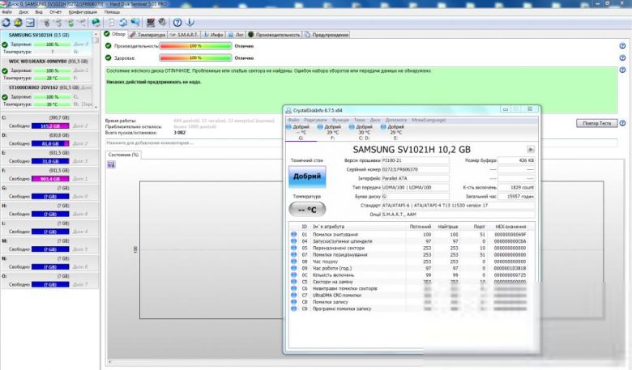The height and width of the screenshot is (370, 632).
Task: Click the Поточний column header
Action: pyautogui.click(x=420, y=227)
